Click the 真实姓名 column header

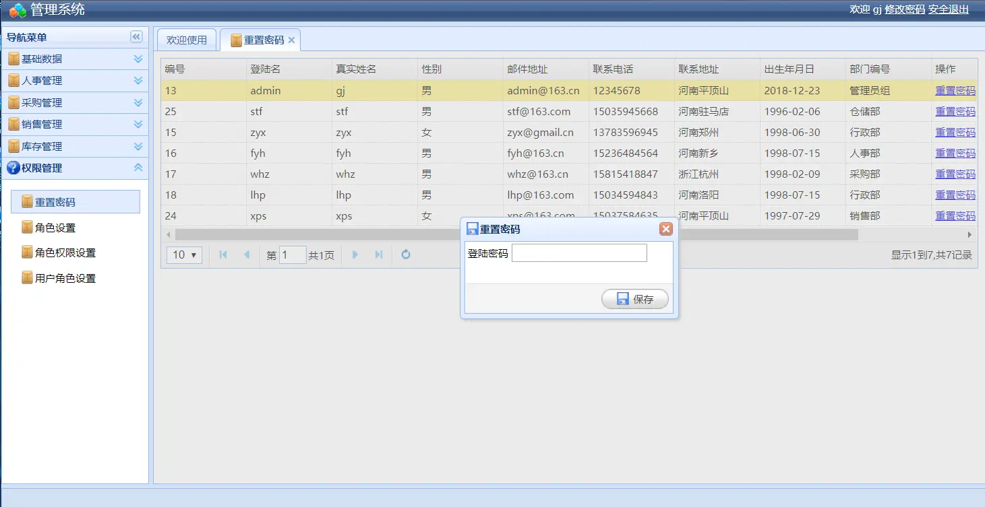coord(375,69)
